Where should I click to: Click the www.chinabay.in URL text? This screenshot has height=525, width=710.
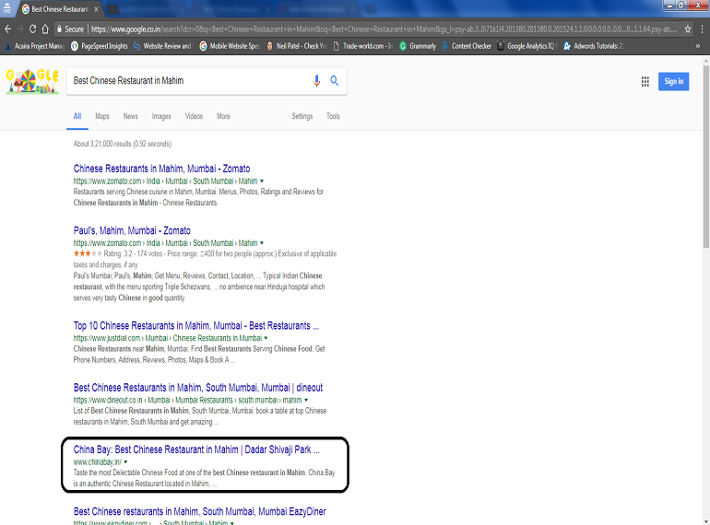coord(98,462)
